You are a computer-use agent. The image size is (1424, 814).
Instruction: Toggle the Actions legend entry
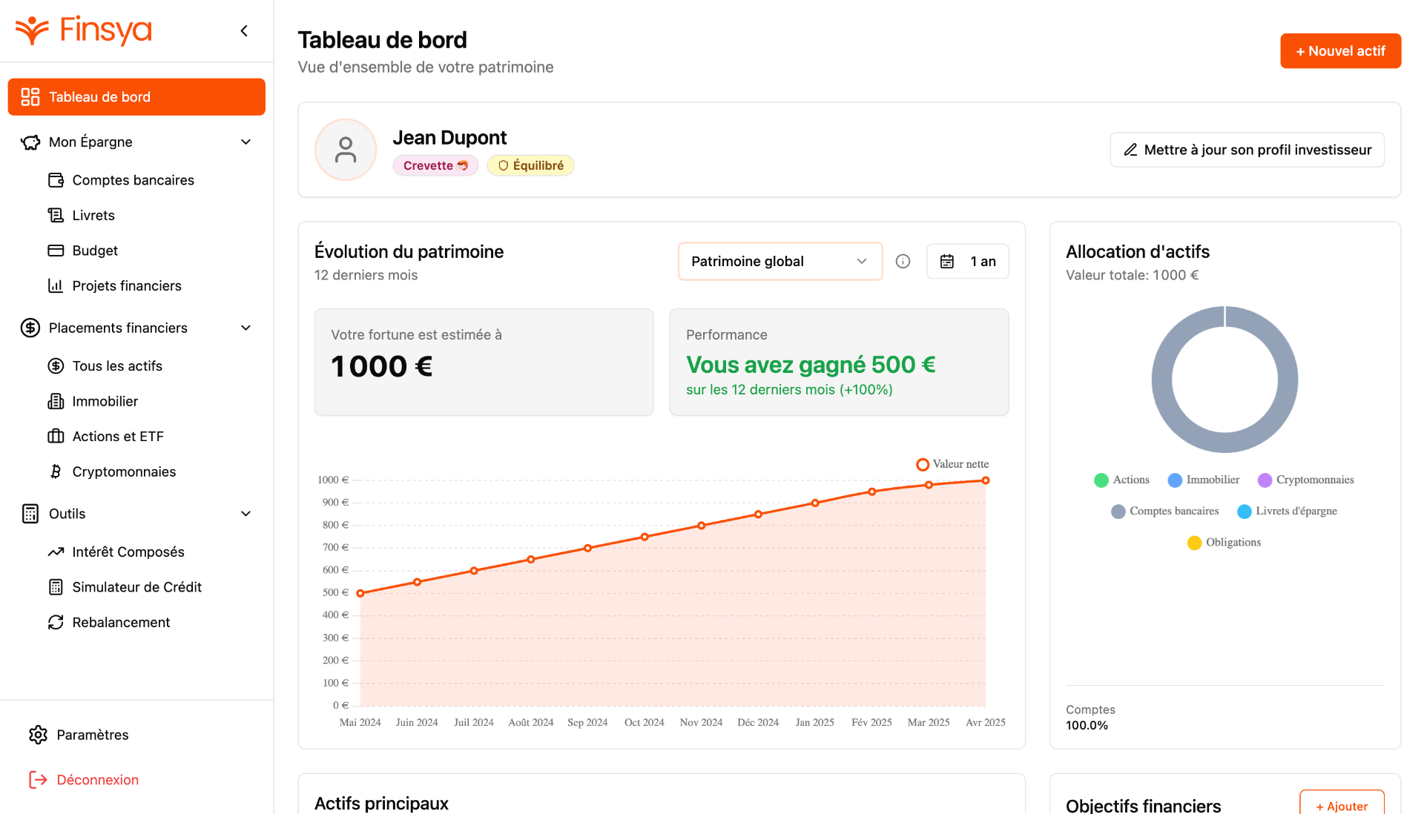[x=1121, y=480]
